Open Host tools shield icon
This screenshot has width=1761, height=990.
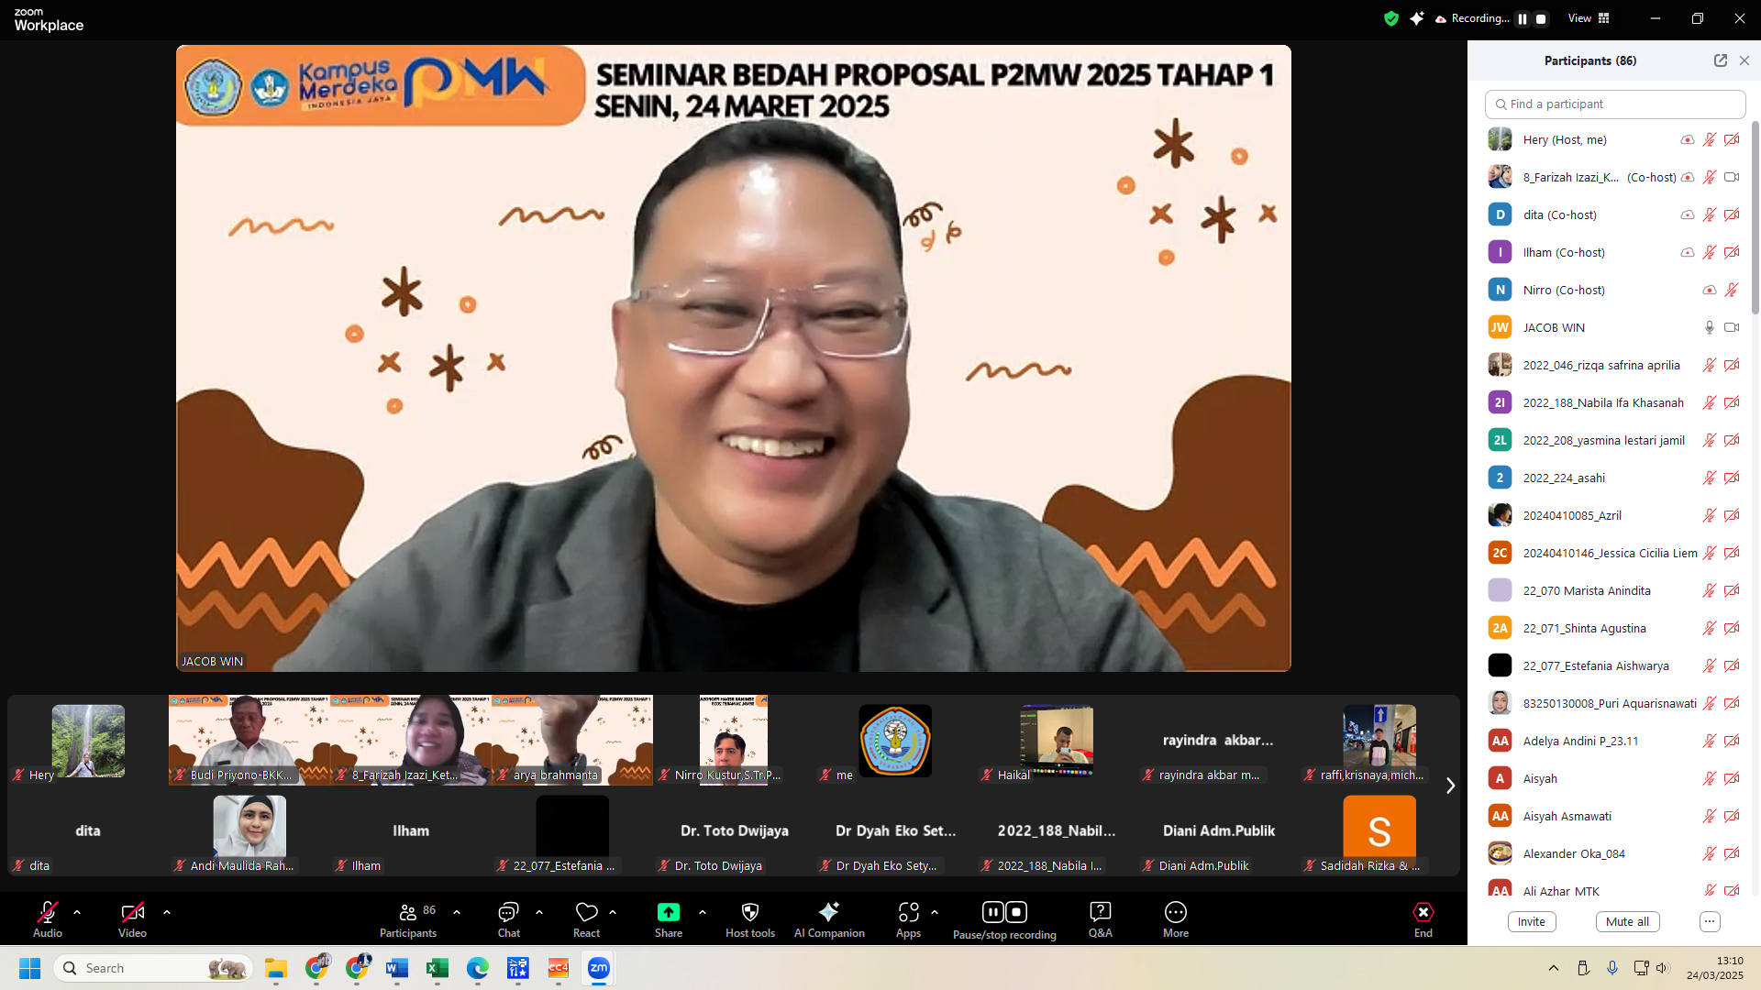pos(749,912)
